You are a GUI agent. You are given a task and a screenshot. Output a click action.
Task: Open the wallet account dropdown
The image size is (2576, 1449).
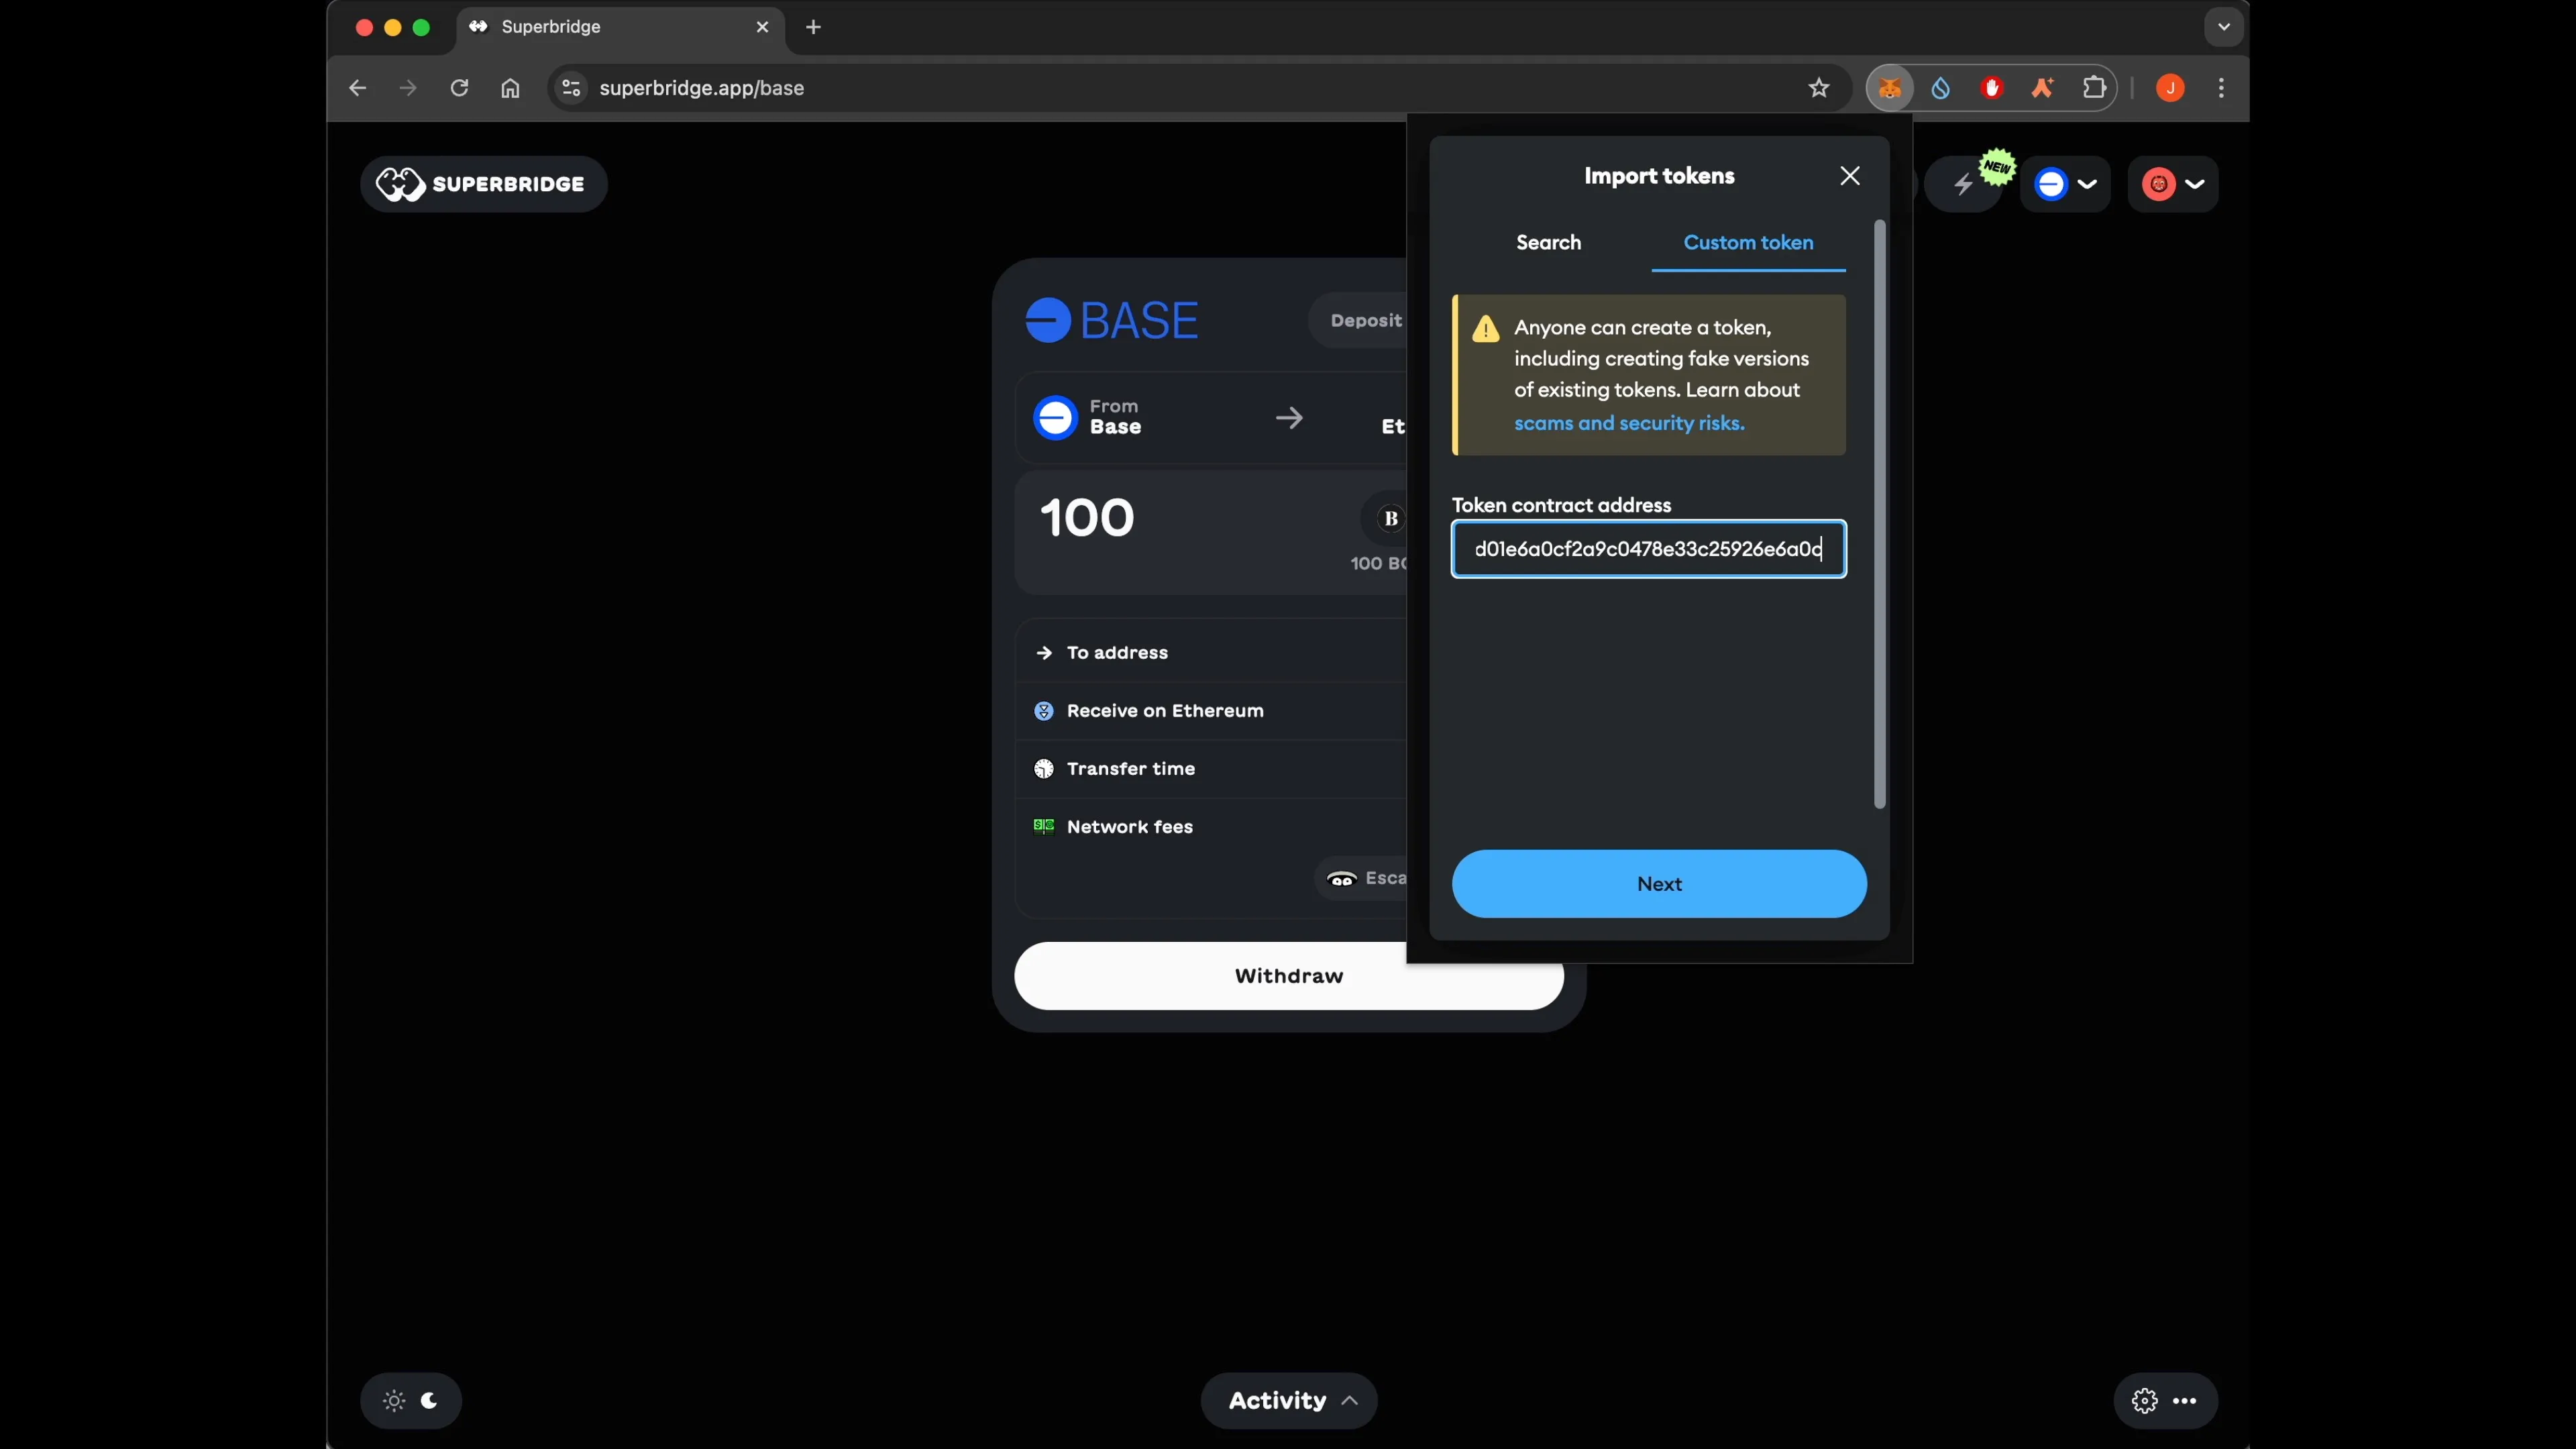tap(2173, 184)
